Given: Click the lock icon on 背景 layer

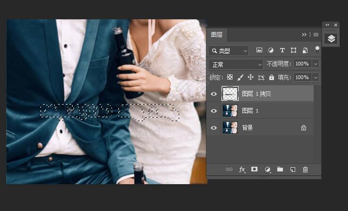Looking at the screenshot, I should [304, 128].
